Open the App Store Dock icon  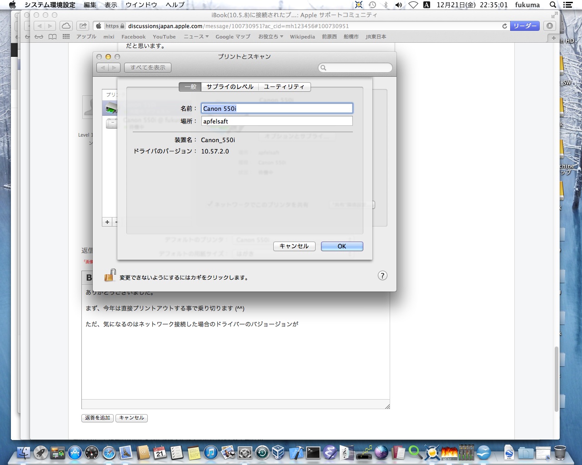[75, 452]
